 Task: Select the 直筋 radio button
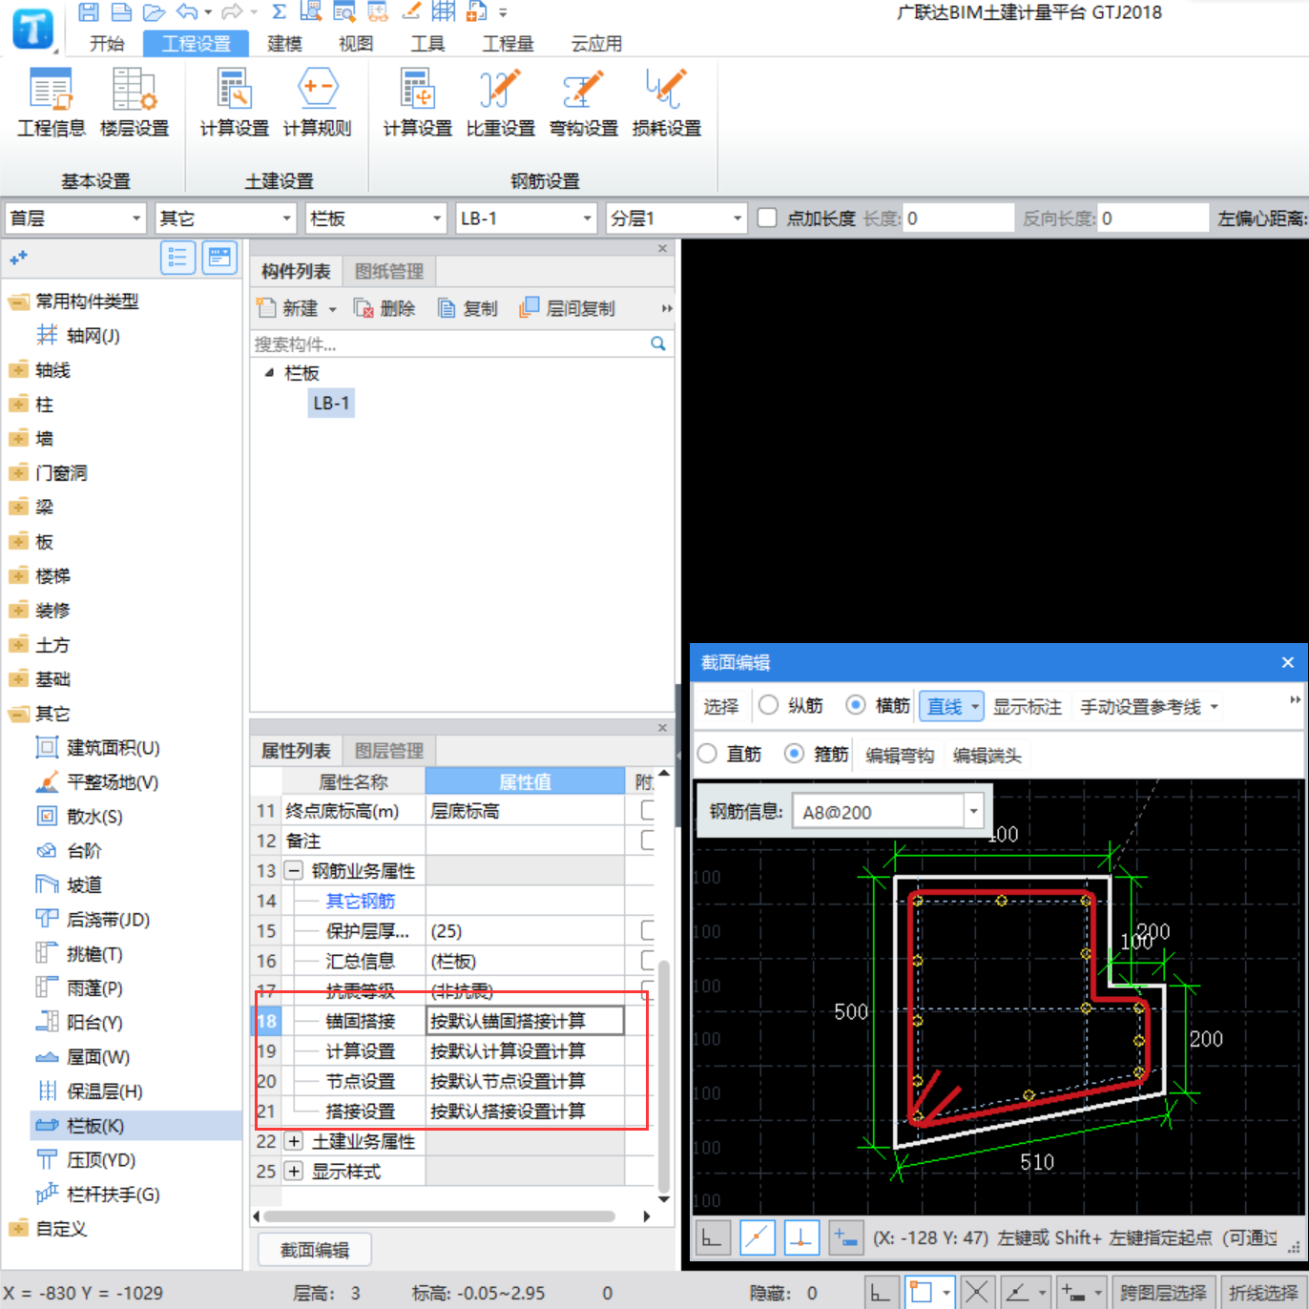click(707, 754)
